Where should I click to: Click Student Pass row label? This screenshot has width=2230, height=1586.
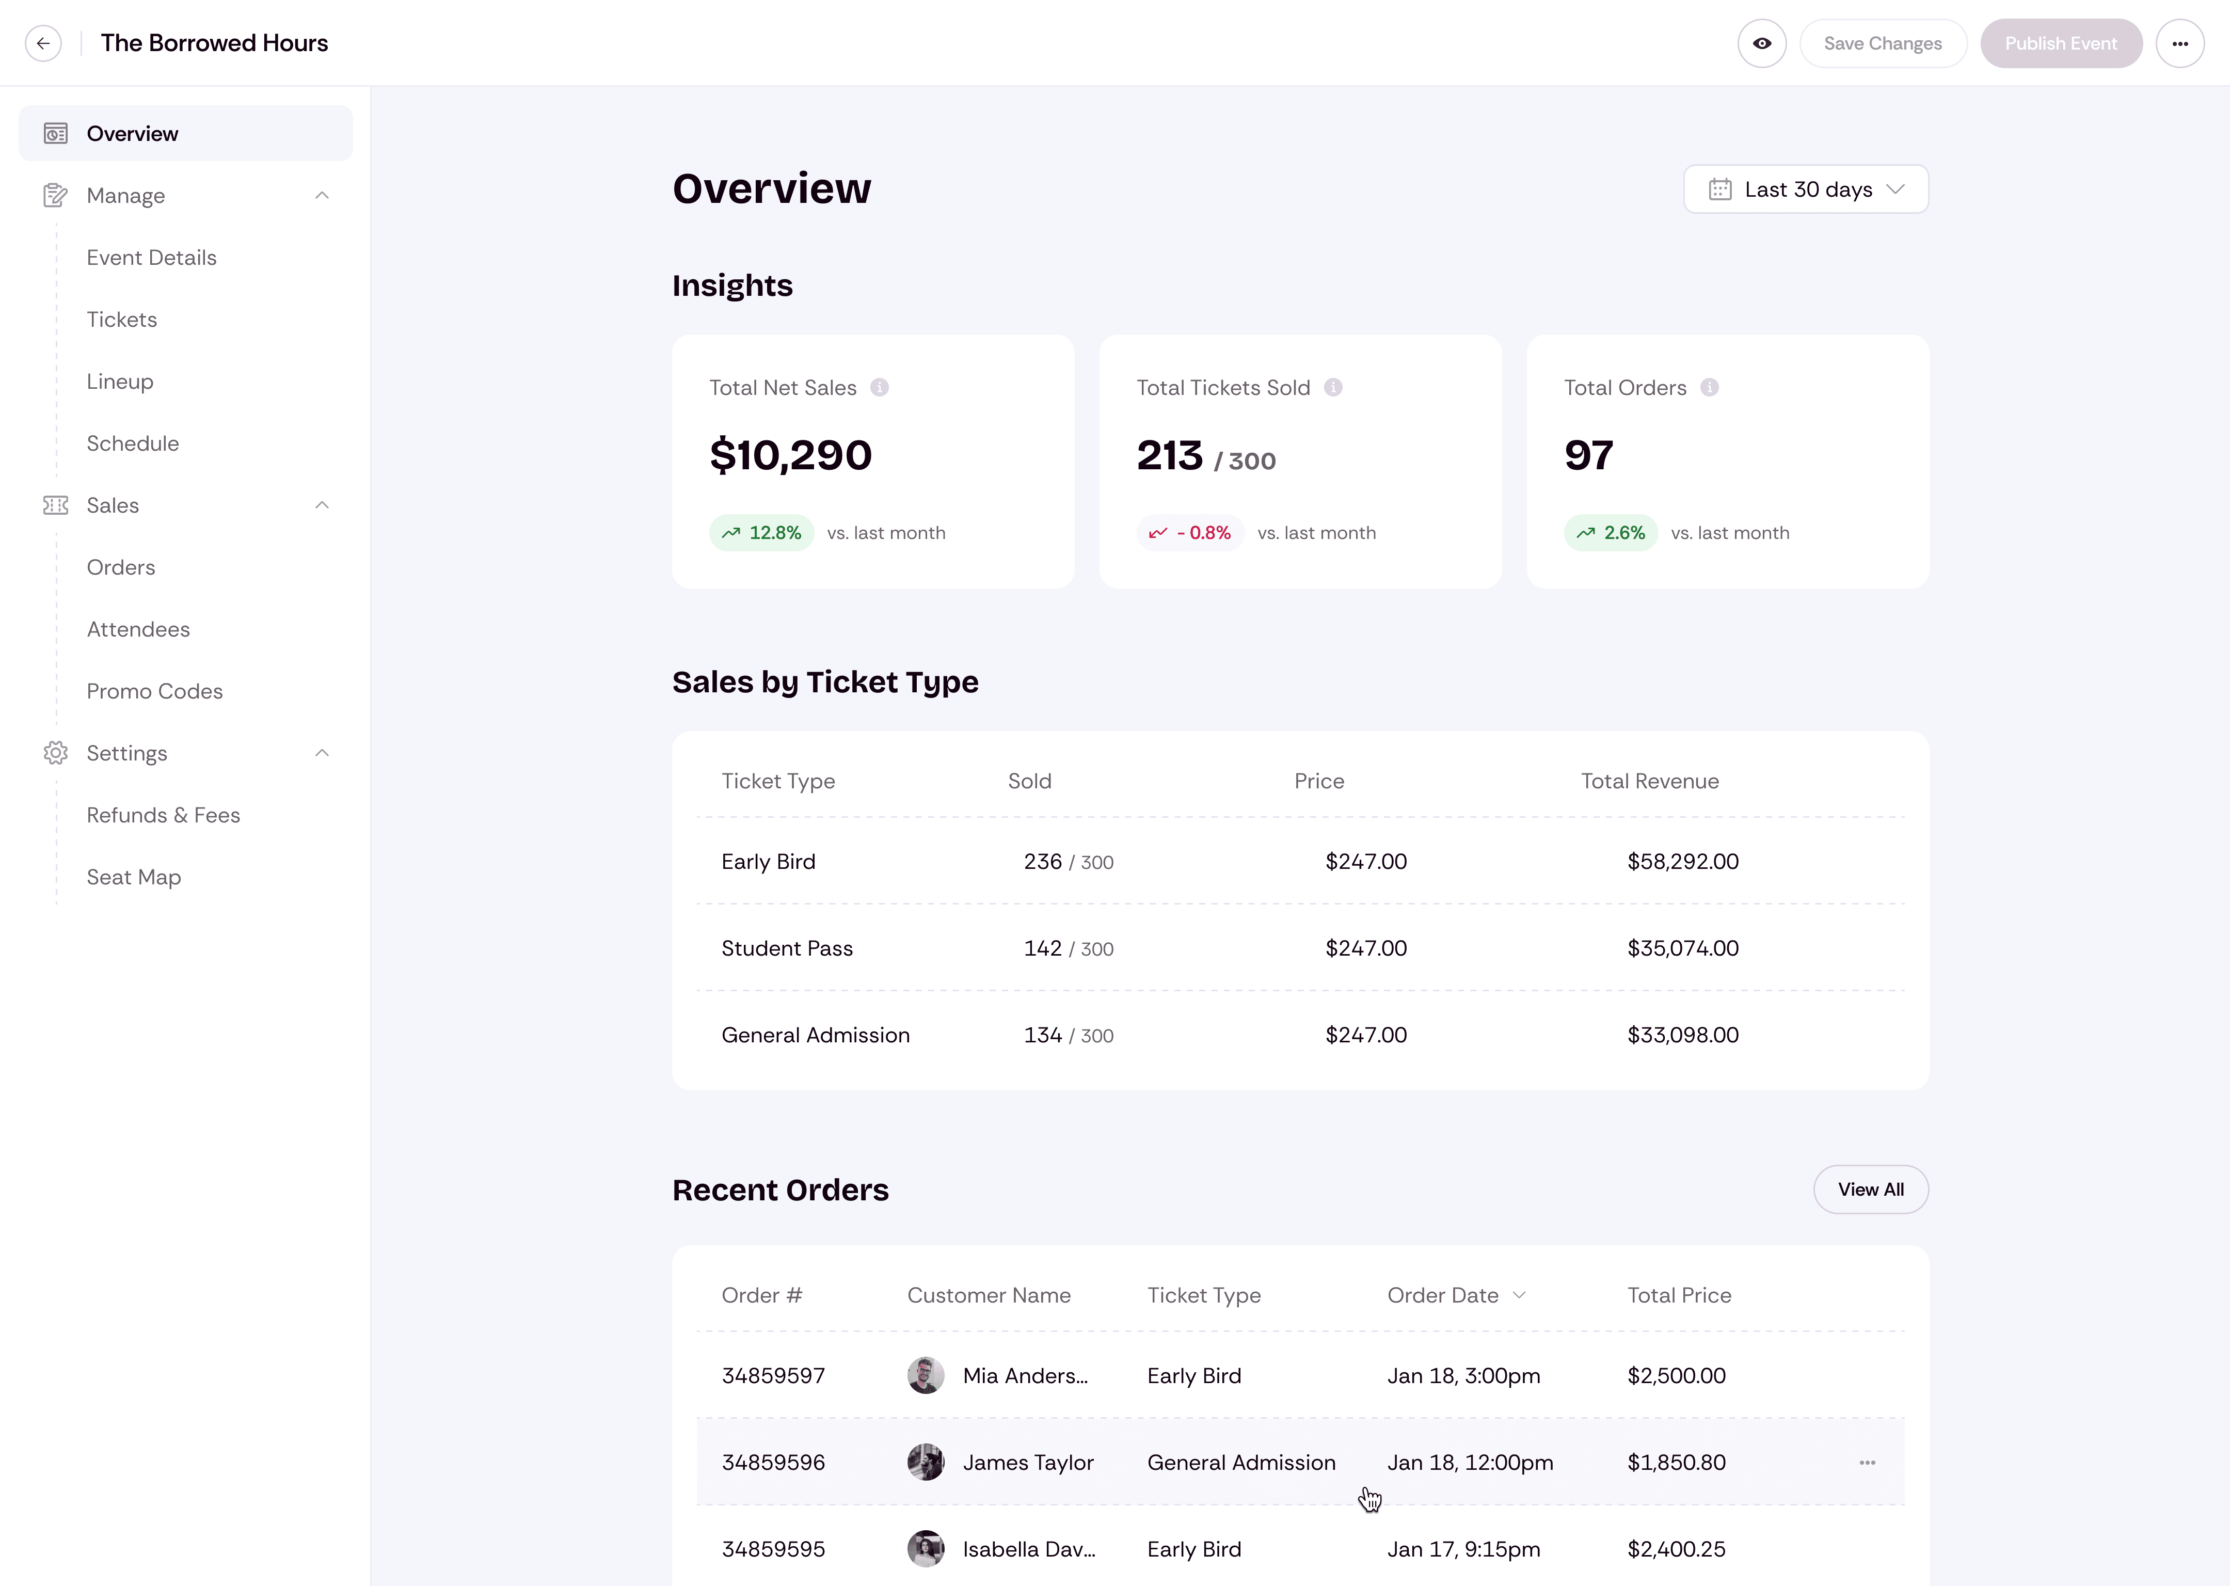coord(787,948)
